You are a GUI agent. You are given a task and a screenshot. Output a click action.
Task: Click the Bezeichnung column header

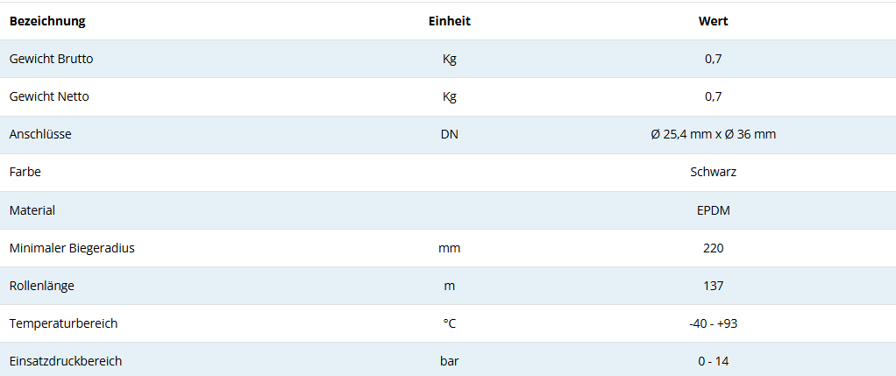coord(47,21)
